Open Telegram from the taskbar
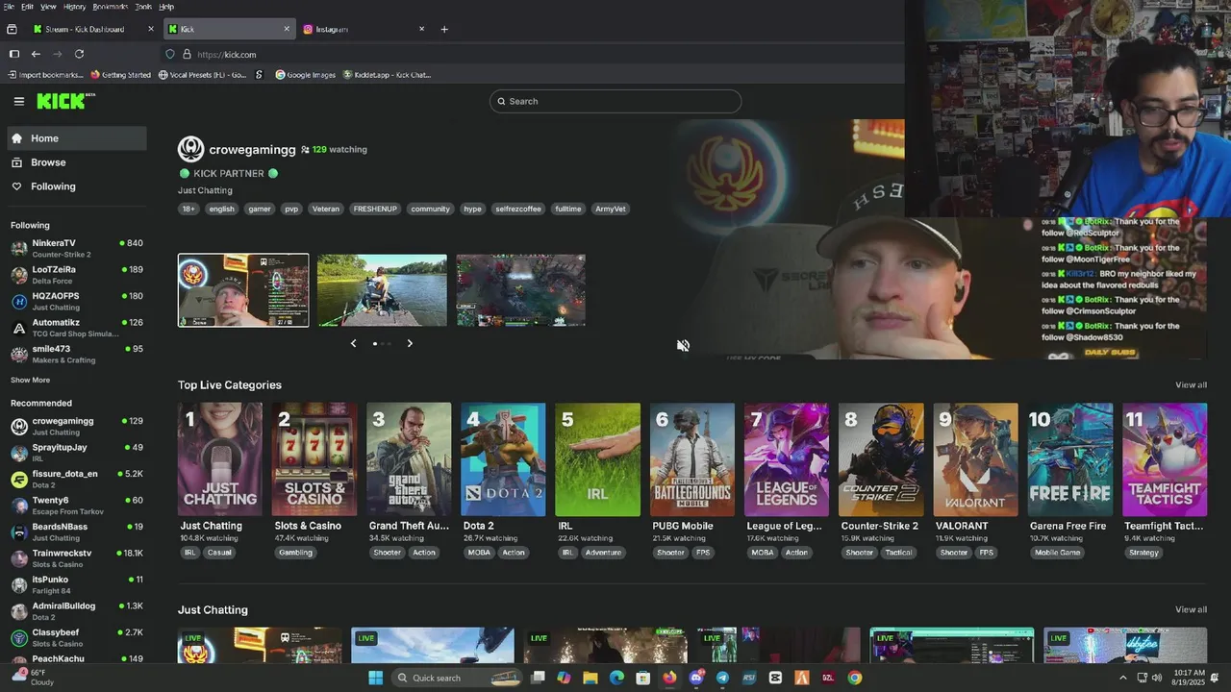 pos(722,678)
